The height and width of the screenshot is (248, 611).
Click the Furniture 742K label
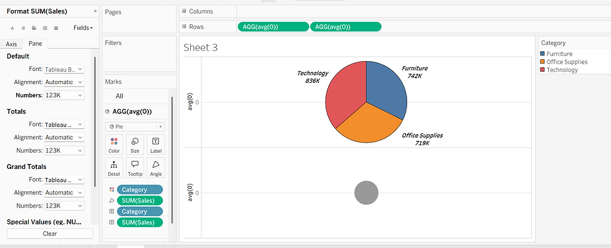415,72
